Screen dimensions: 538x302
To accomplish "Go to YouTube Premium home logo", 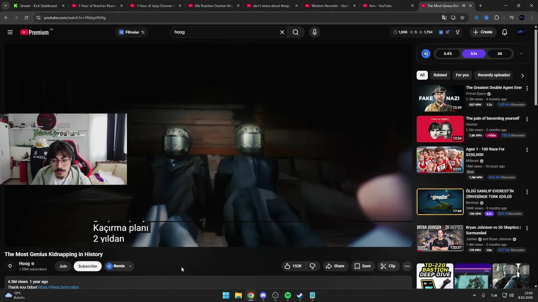I will [x=34, y=32].
